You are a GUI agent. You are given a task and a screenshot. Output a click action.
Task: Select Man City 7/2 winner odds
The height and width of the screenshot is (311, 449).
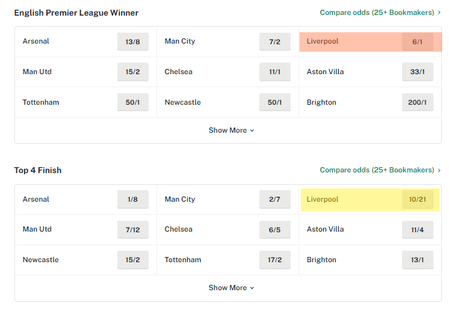pos(275,42)
